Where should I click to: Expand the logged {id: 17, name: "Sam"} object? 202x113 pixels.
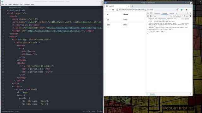pos(149,31)
